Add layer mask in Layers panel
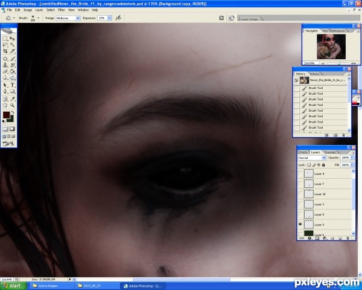Viewport: 362px width, 290px height. [317, 238]
